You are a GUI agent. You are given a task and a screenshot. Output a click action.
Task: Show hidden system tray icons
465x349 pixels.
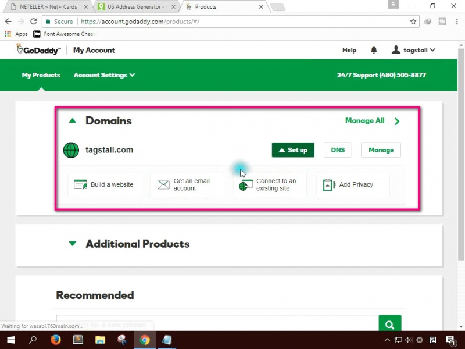pos(387,340)
